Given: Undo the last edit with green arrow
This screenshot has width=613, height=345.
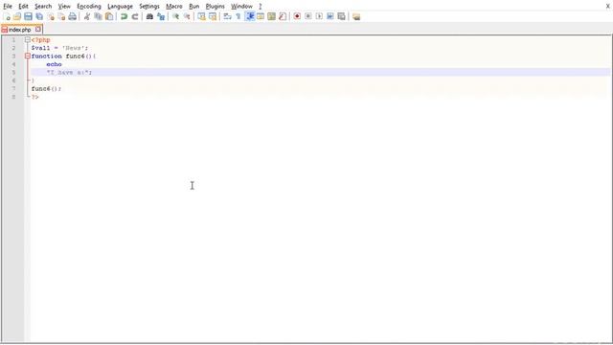Looking at the screenshot, I should (x=124, y=16).
